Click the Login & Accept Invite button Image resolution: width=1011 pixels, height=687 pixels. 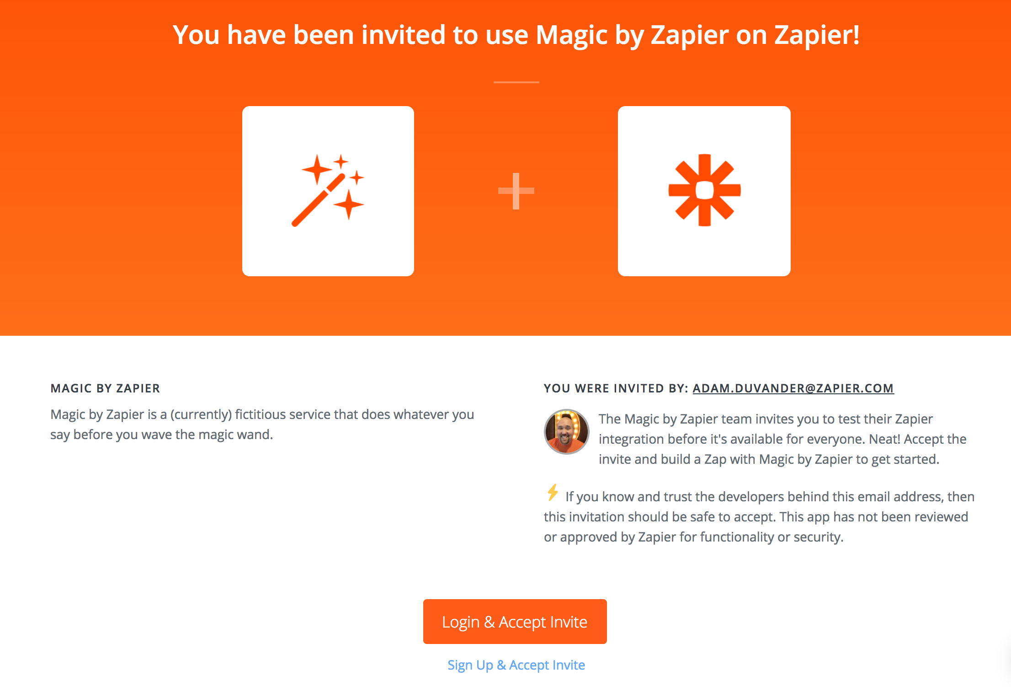515,622
